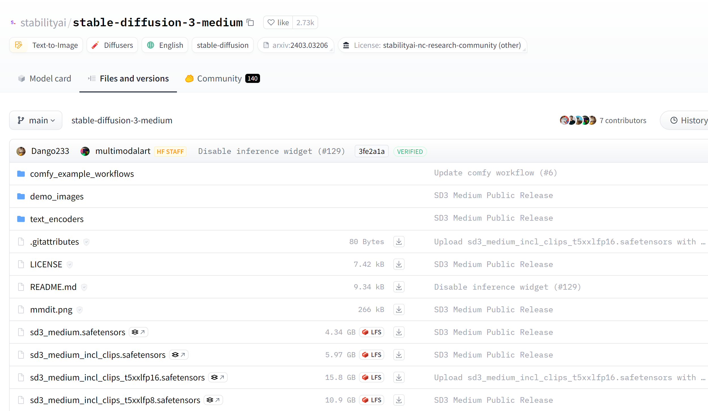Click the HF STAFF badge

(170, 152)
